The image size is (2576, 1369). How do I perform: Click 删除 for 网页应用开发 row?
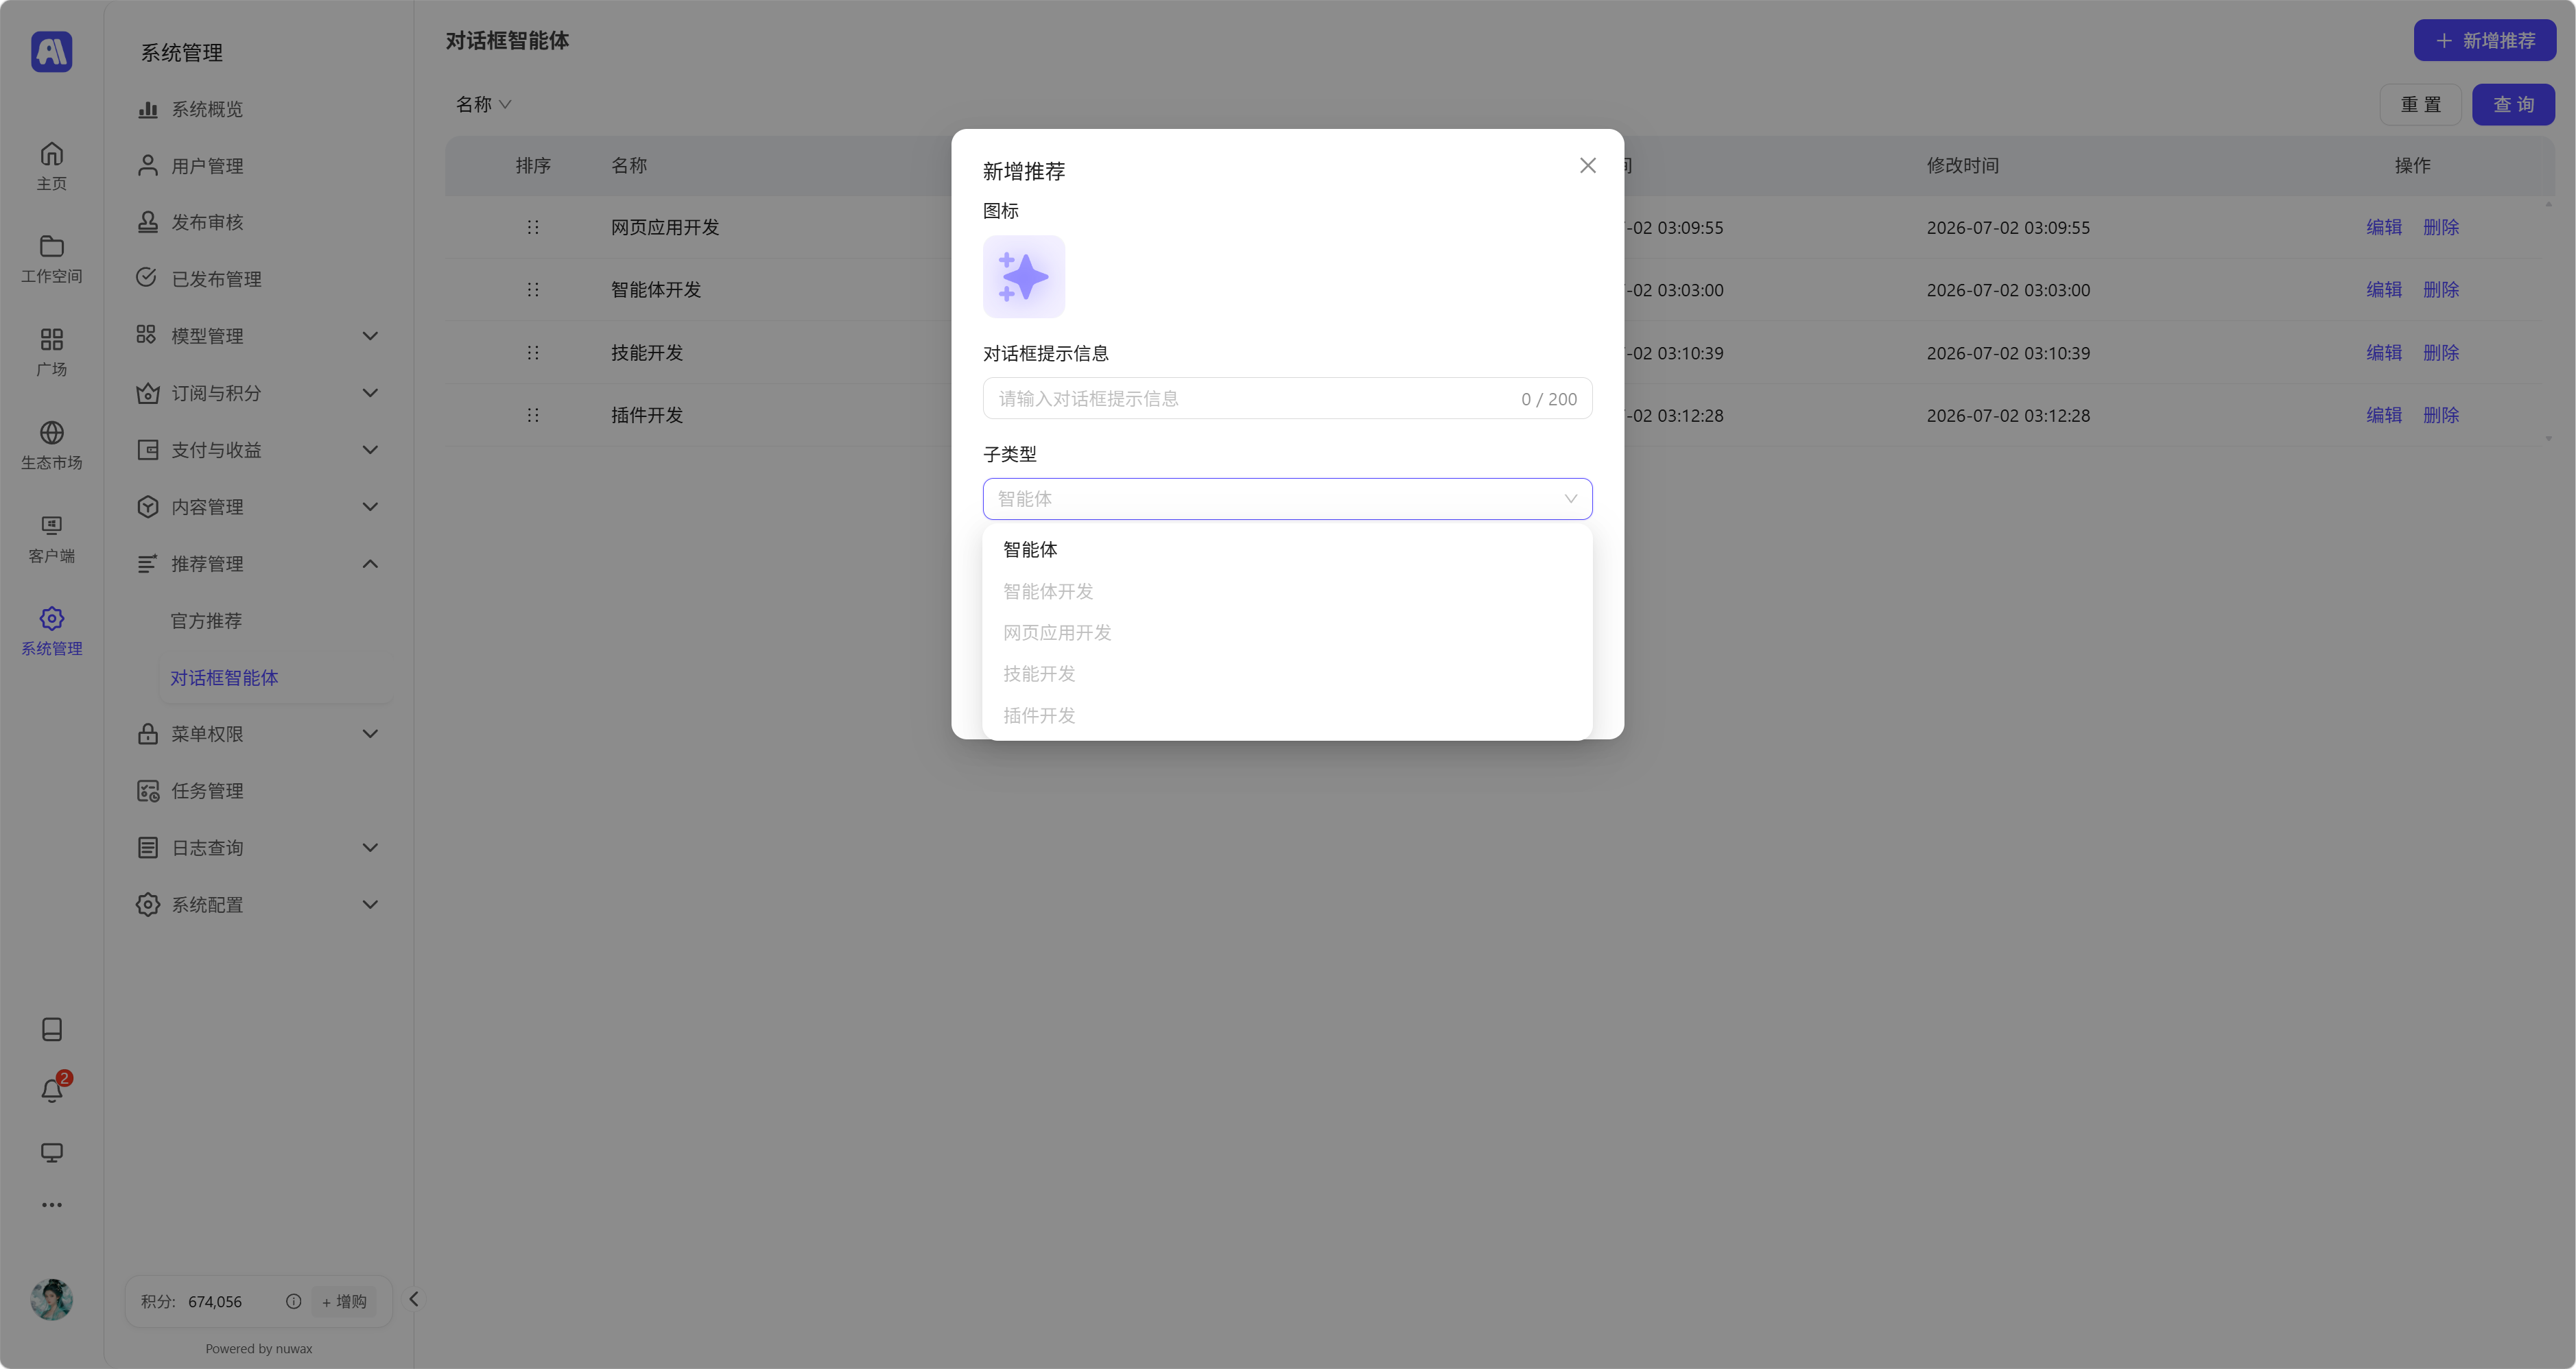coord(2440,227)
